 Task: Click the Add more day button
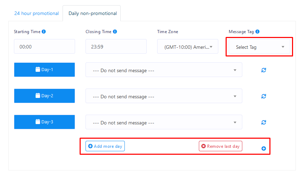[x=105, y=146]
